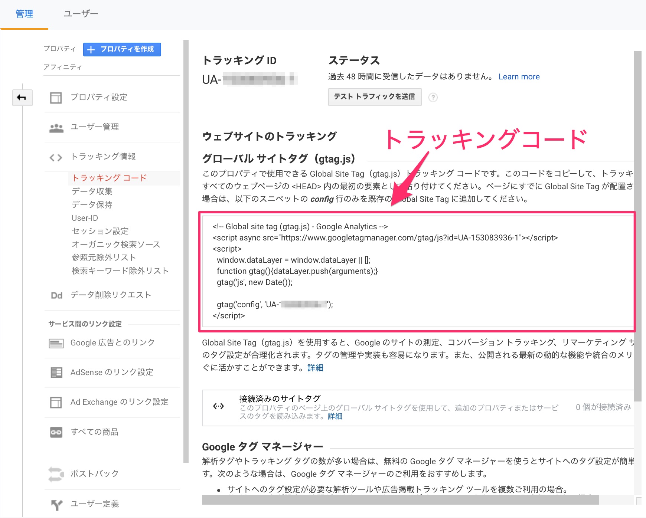Click the horizontal scrollbar at the bottom
646x518 pixels.
tap(400, 500)
